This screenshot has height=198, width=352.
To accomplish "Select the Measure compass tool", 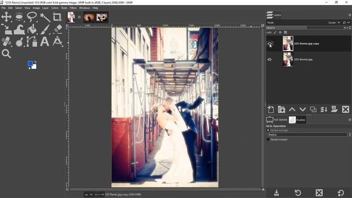I will 58,42.
